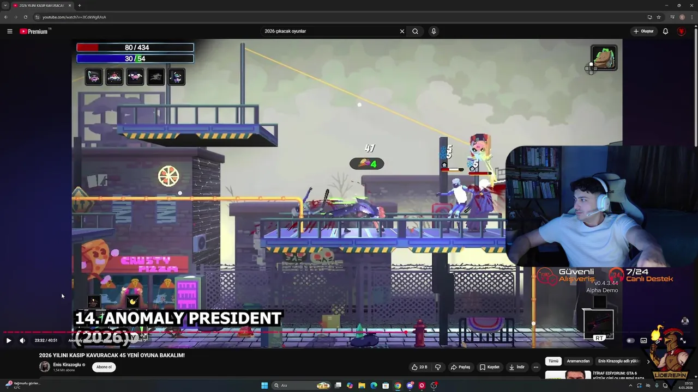Open Windows Start menu
The image size is (698, 392).
[264, 385]
